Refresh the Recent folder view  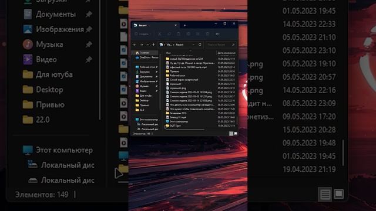(x=200, y=45)
